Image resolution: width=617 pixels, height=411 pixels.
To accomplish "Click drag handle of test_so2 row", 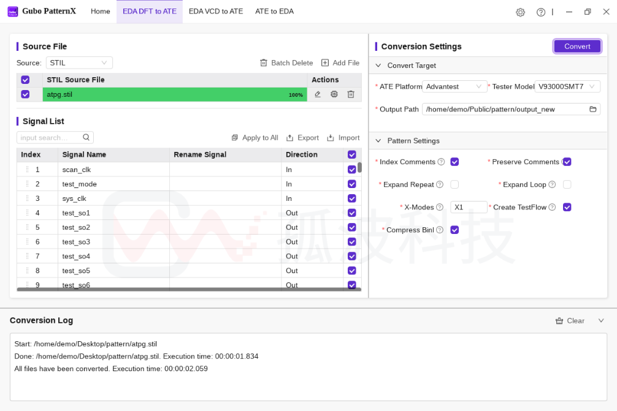I will (27, 227).
